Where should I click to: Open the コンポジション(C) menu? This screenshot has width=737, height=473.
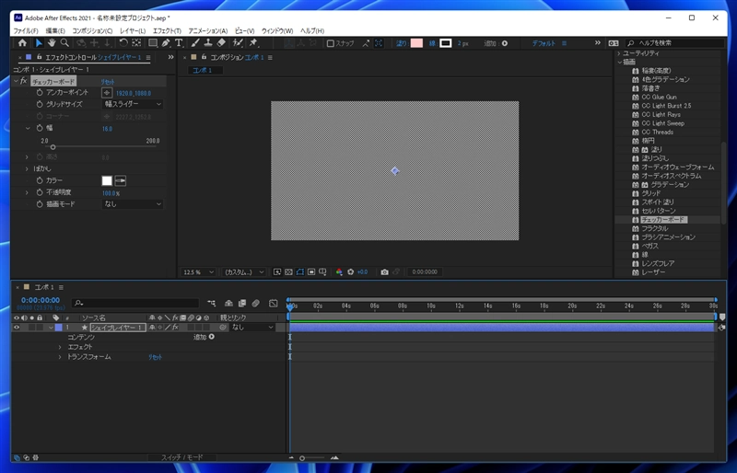tap(92, 30)
